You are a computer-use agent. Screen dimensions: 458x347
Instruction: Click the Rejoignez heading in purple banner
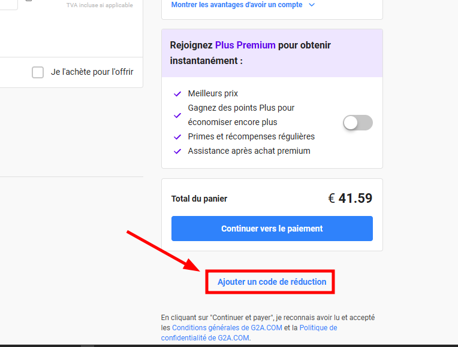click(x=191, y=45)
